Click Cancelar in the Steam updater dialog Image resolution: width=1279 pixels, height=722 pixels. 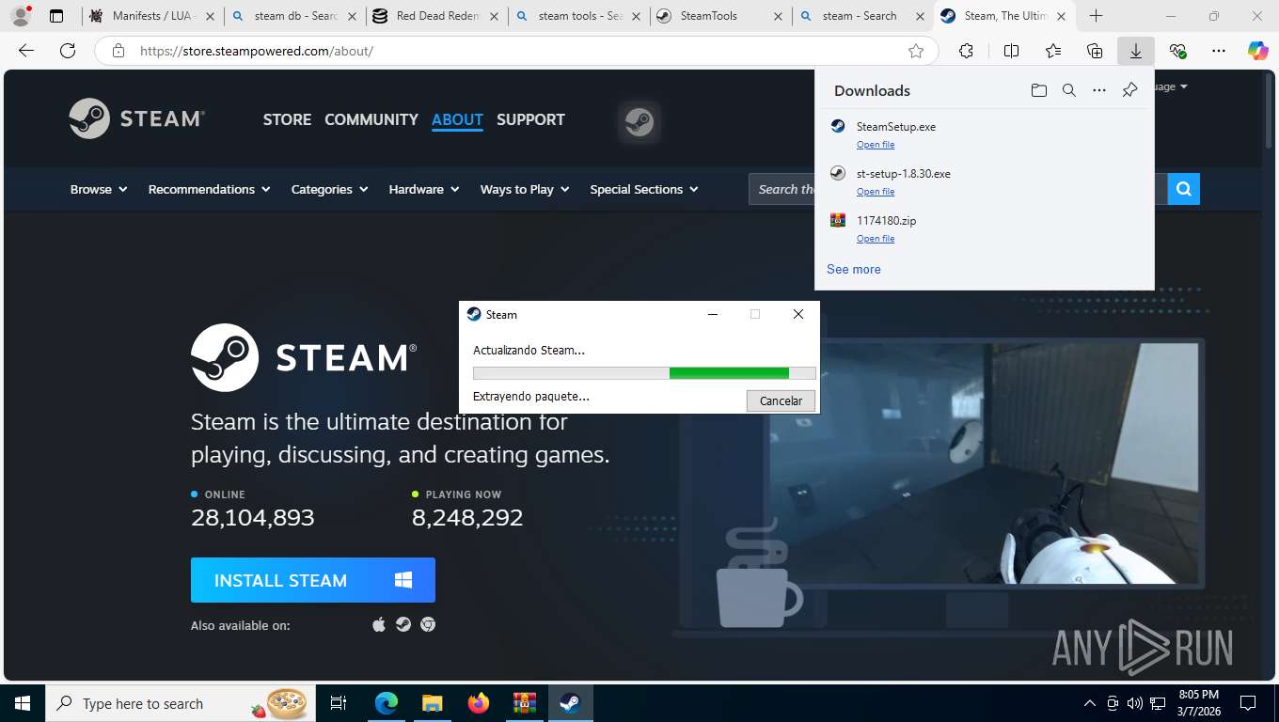coord(781,400)
